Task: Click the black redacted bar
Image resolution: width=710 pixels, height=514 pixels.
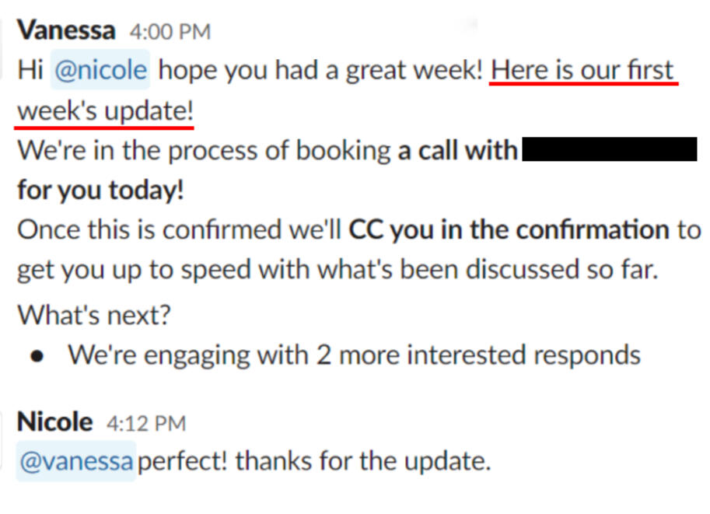Action: 610,149
